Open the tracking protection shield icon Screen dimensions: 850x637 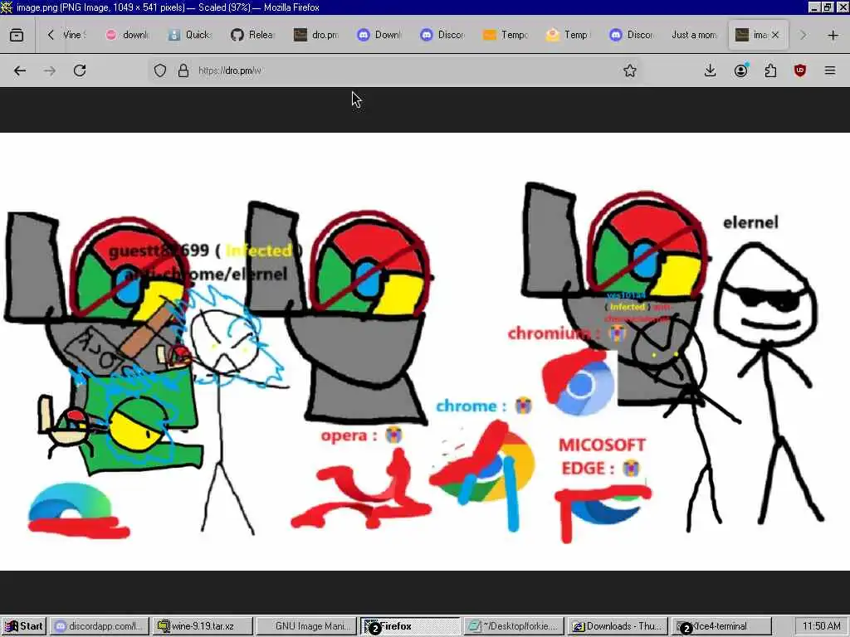[x=160, y=71]
